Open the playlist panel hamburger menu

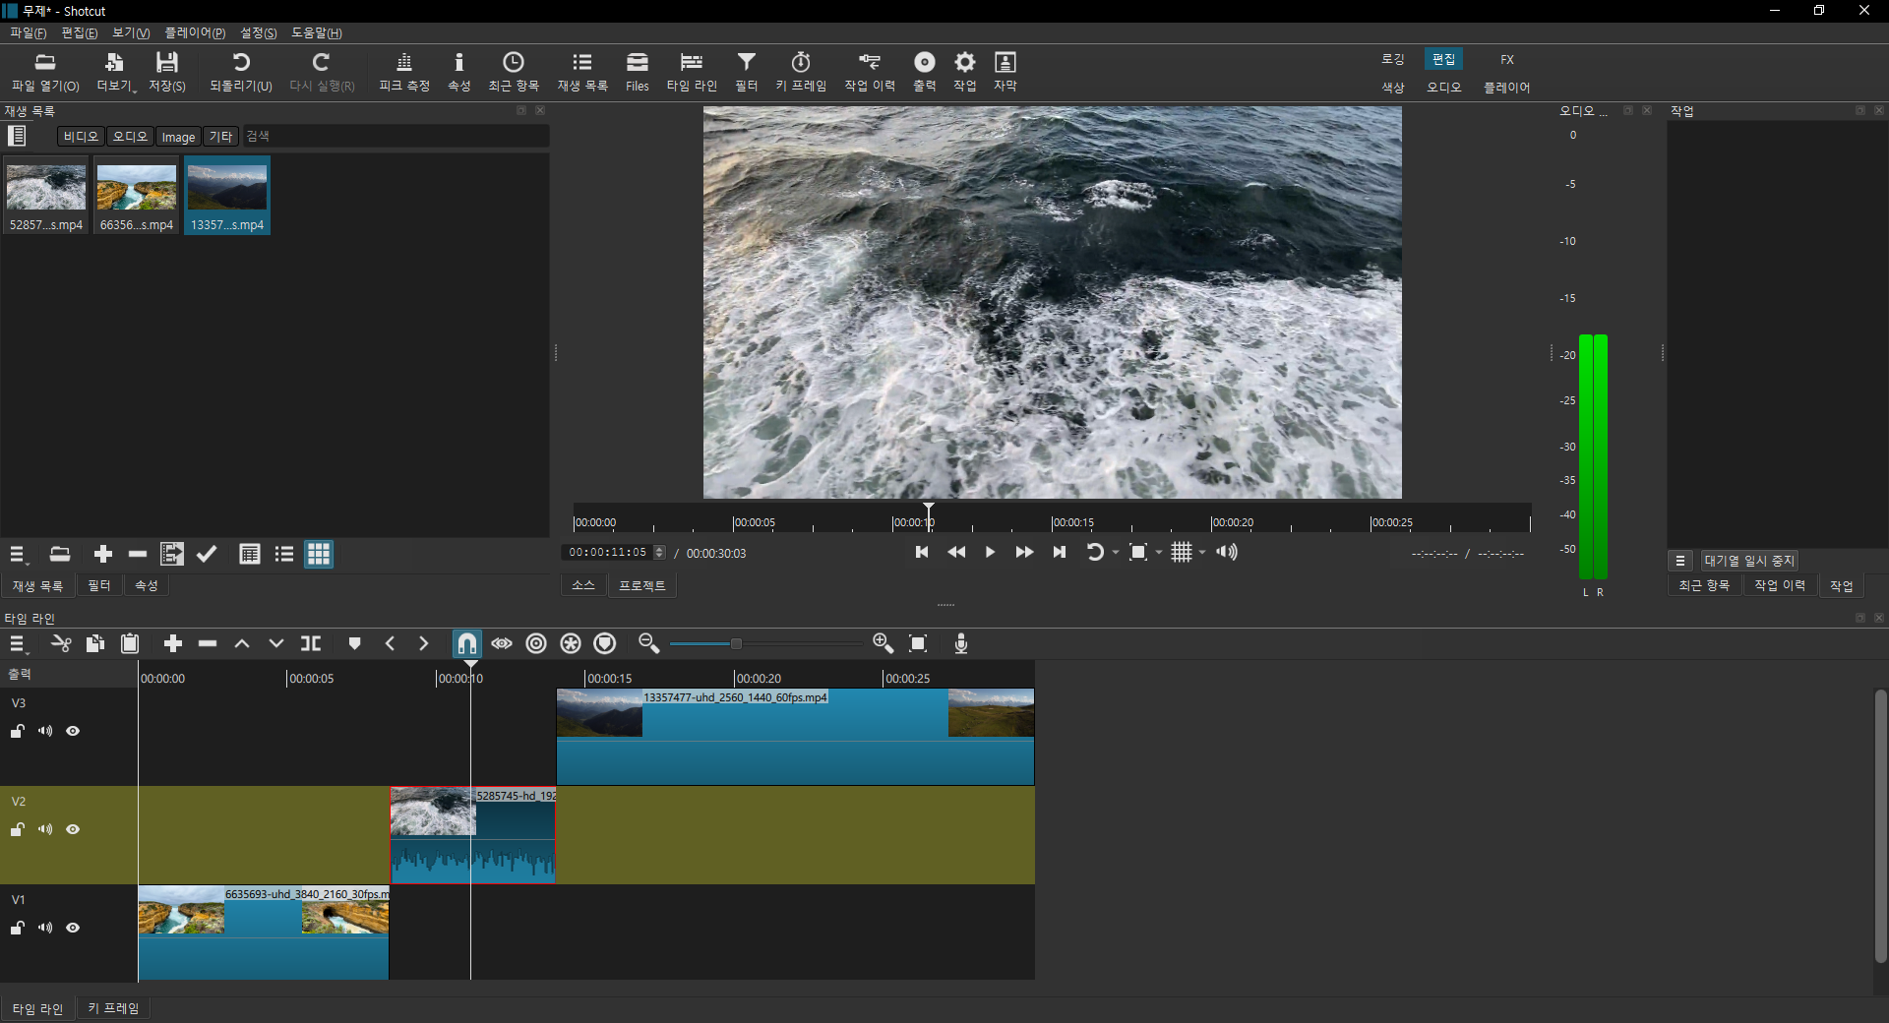tap(18, 555)
